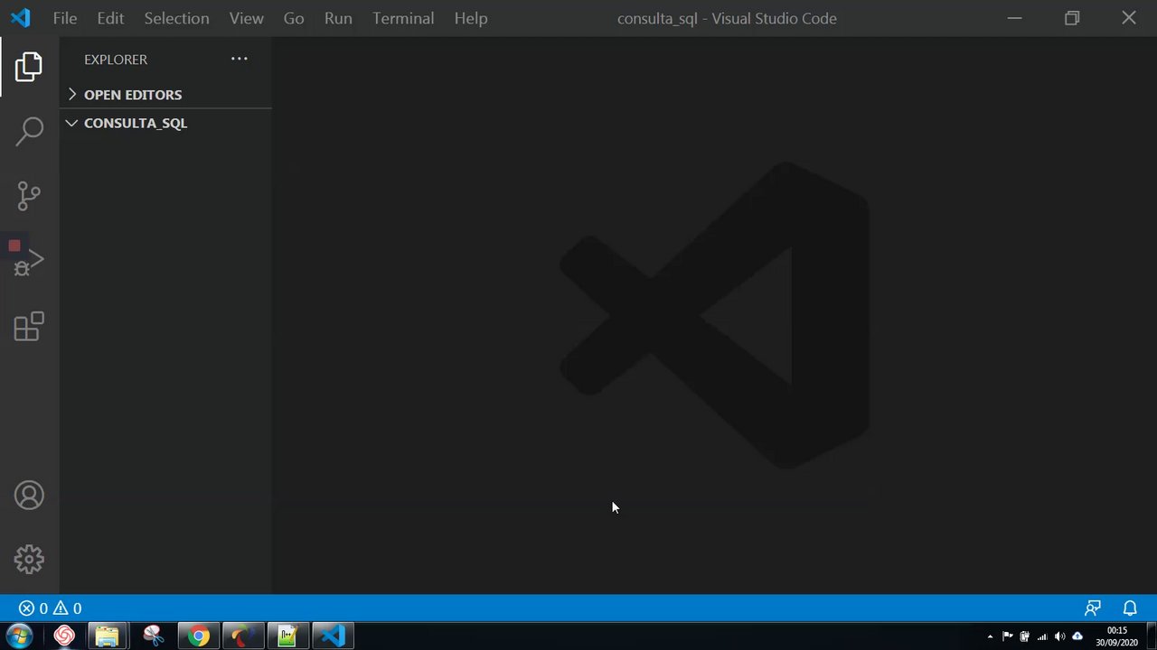The width and height of the screenshot is (1157, 650).
Task: Open the file explorer folder taskbar icon
Action: [107, 636]
